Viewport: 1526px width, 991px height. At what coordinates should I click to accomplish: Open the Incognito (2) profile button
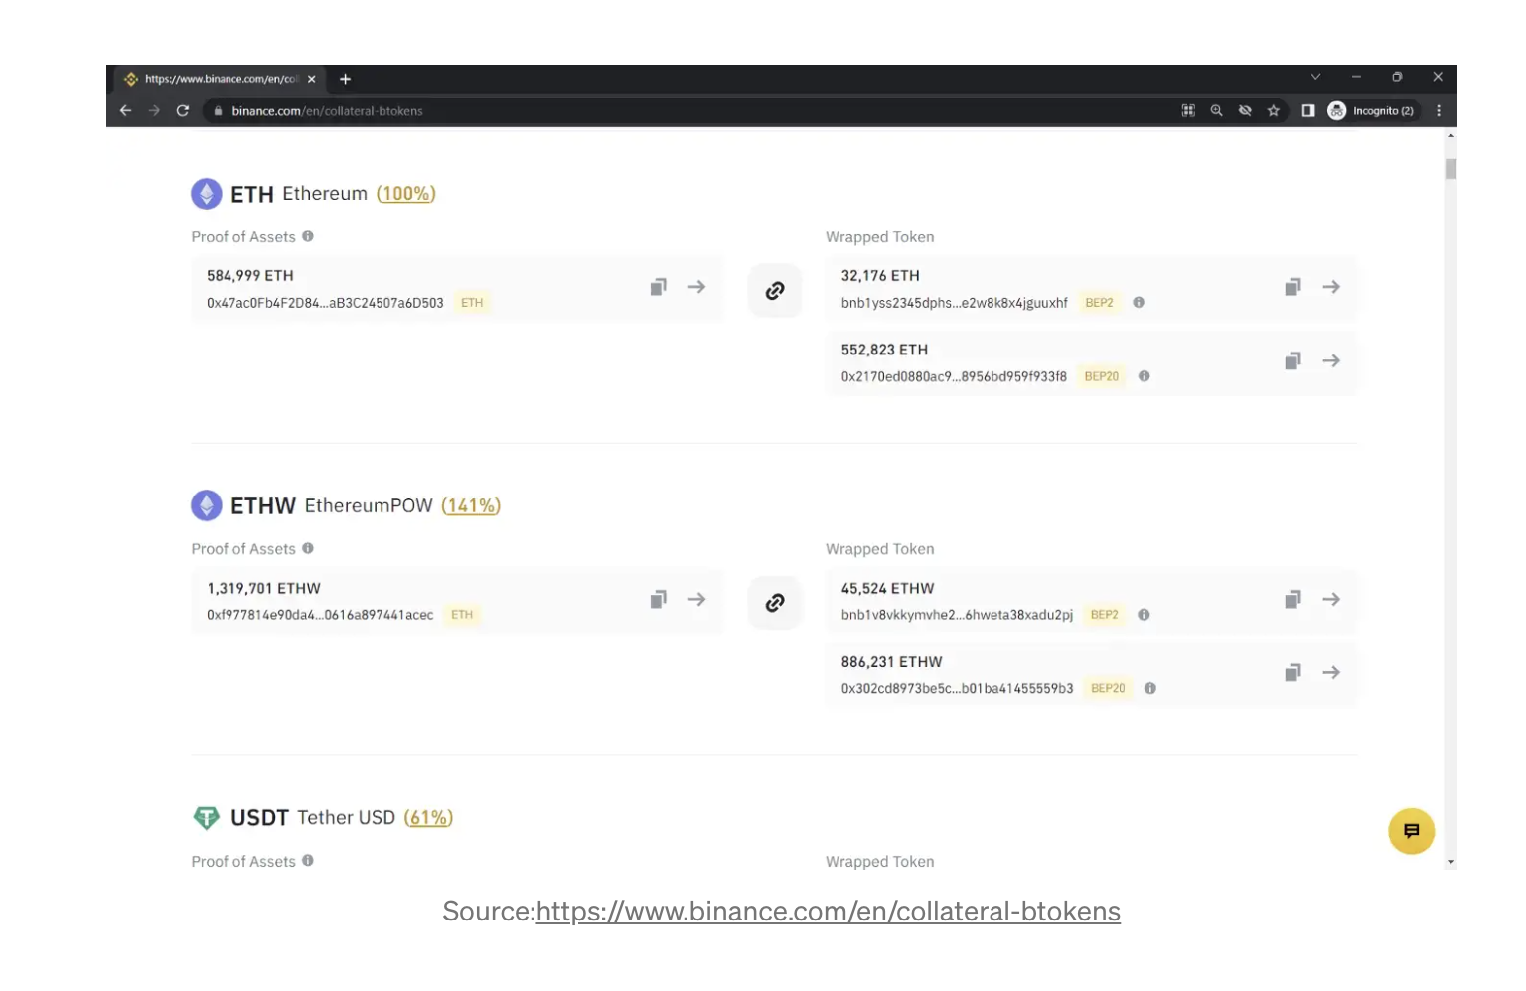[1372, 110]
